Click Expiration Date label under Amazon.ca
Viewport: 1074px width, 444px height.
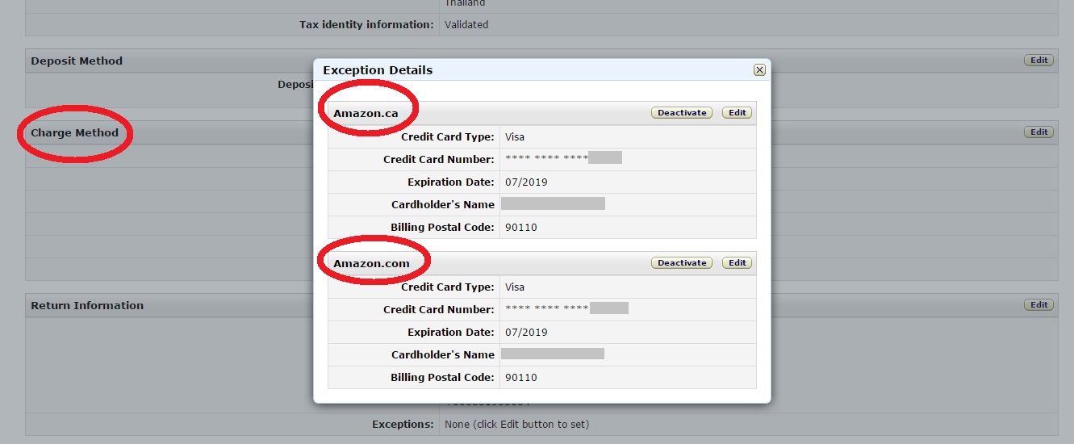tap(451, 182)
